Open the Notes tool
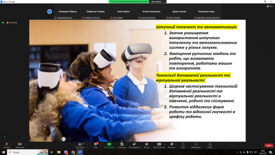 [210, 145]
